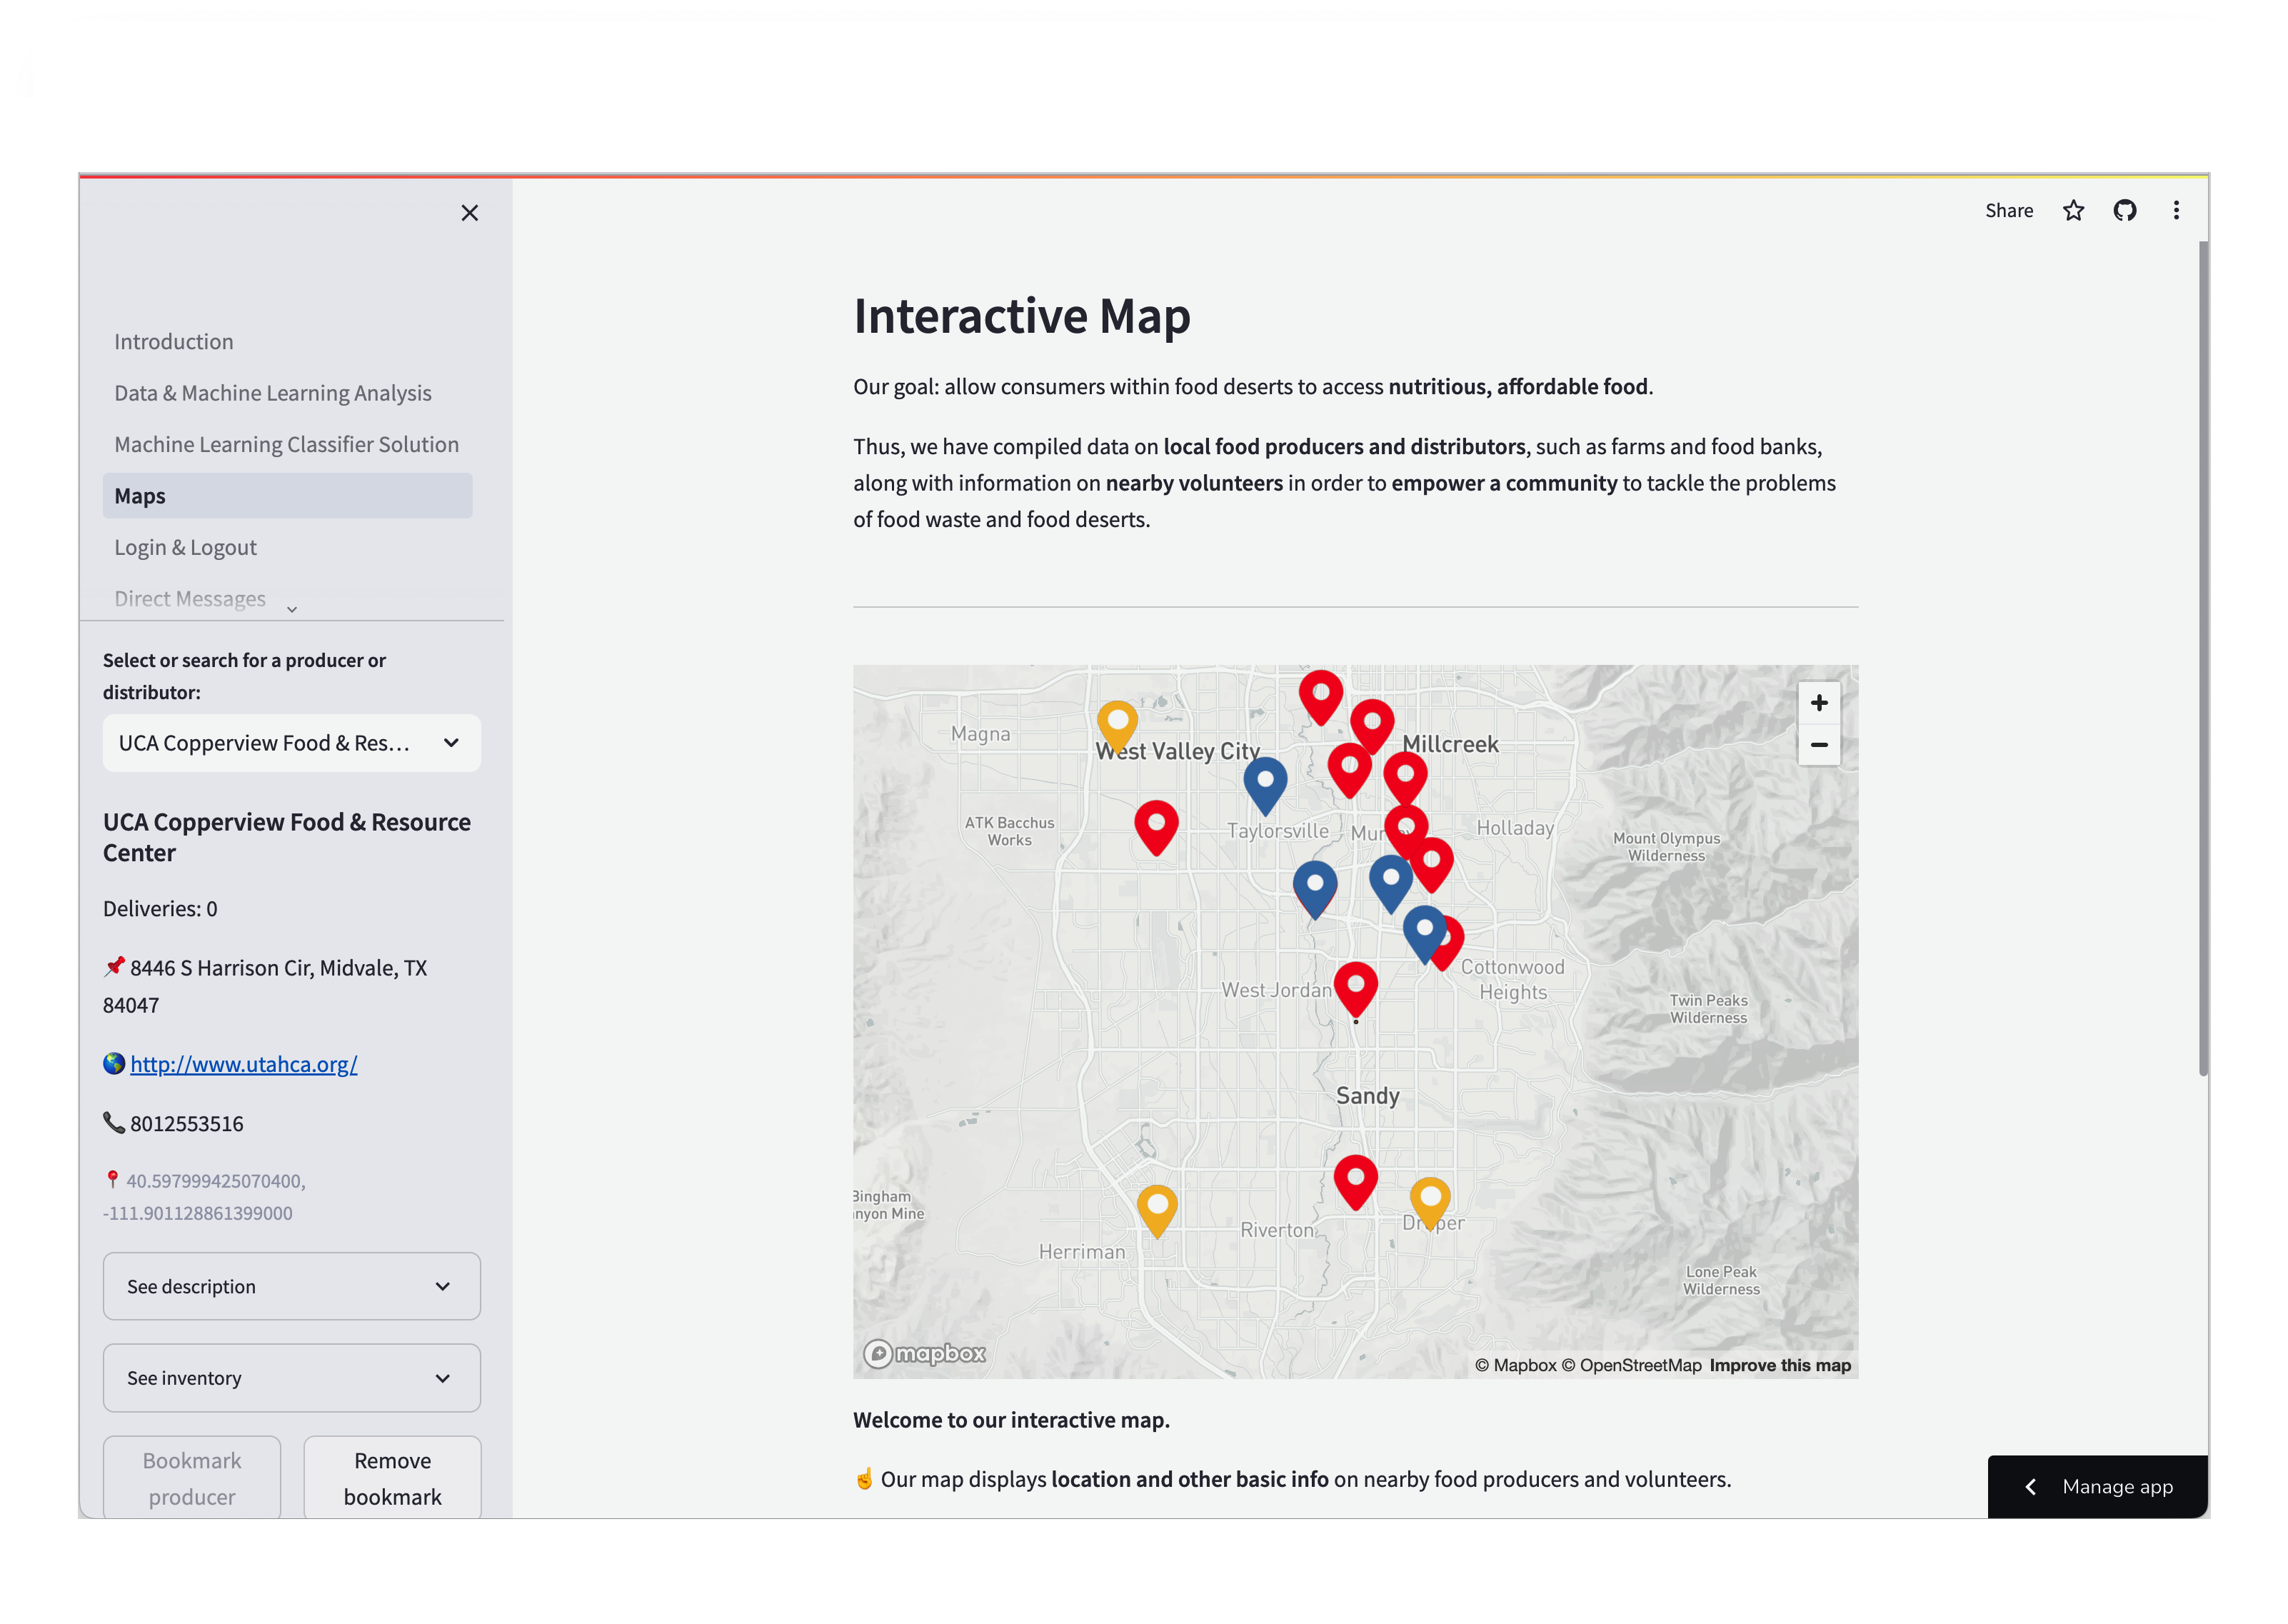Click the GitHub repository icon

[x=2125, y=210]
